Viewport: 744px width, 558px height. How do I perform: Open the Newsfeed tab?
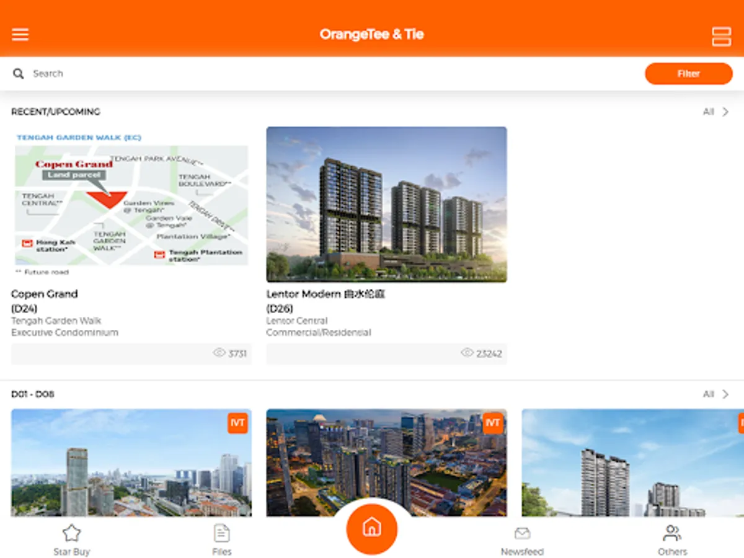(x=522, y=540)
